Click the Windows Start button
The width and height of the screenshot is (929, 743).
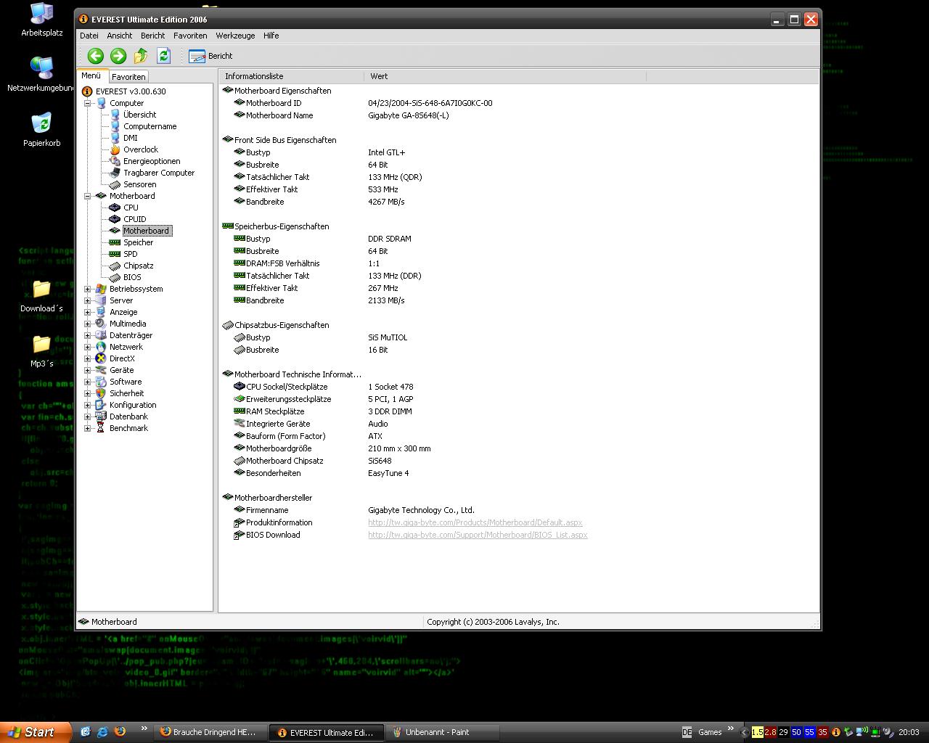click(x=36, y=732)
